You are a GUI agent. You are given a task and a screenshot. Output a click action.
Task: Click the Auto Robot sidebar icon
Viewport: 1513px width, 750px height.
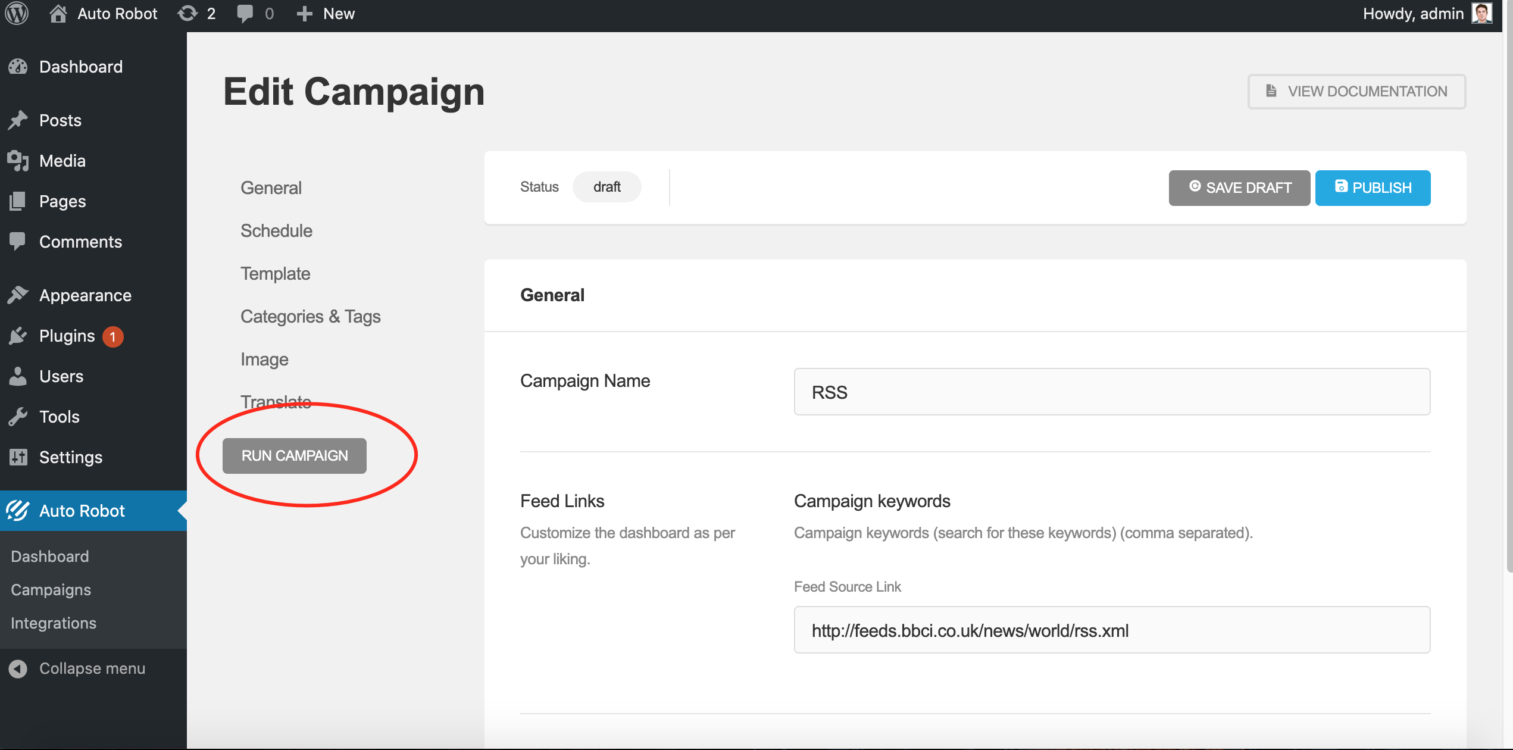click(18, 511)
